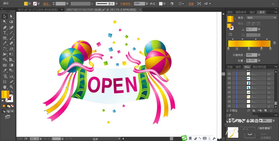Select the Blend tool
The width and height of the screenshot is (279, 141).
11,70
